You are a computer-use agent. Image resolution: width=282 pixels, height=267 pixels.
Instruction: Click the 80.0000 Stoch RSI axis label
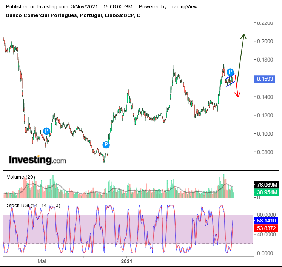(x=267, y=215)
